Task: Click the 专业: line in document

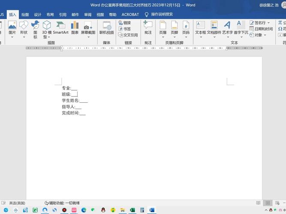Action: pos(69,88)
